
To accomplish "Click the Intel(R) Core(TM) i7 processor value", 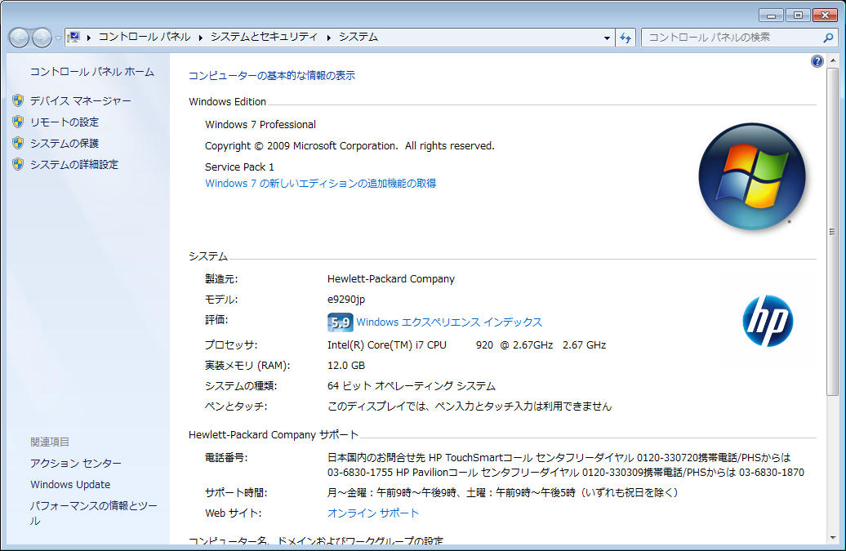I will [x=467, y=345].
